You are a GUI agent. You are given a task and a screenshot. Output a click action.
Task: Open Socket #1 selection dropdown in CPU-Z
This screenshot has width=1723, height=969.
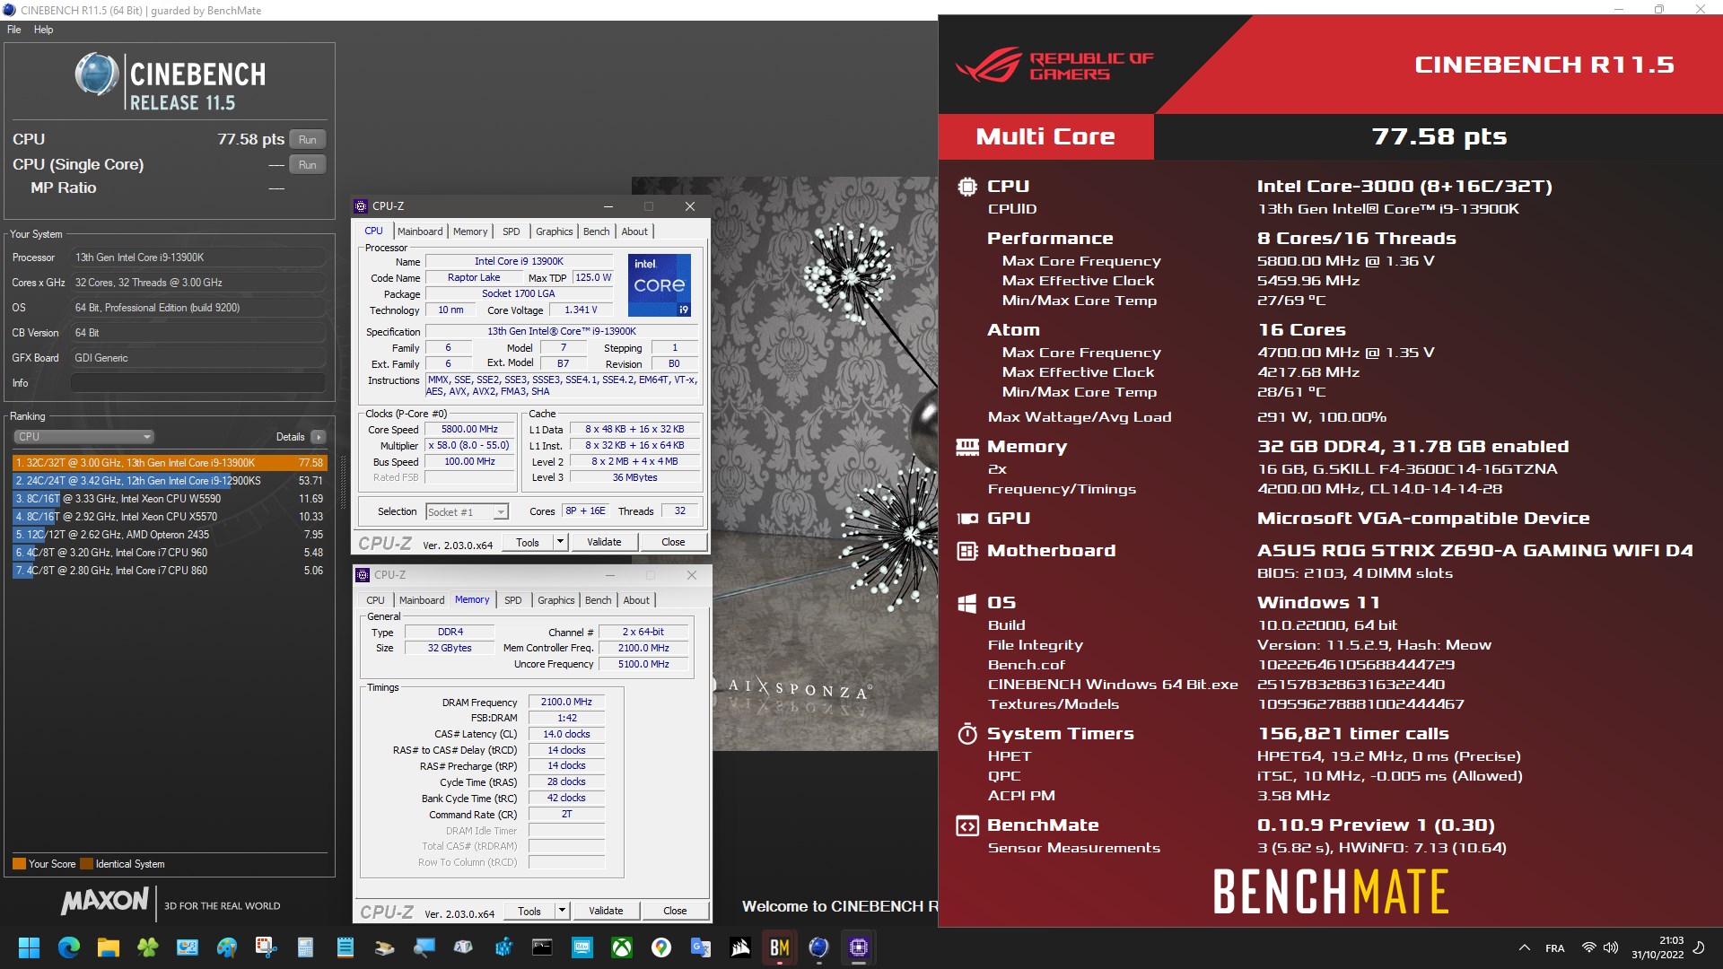[x=467, y=511]
